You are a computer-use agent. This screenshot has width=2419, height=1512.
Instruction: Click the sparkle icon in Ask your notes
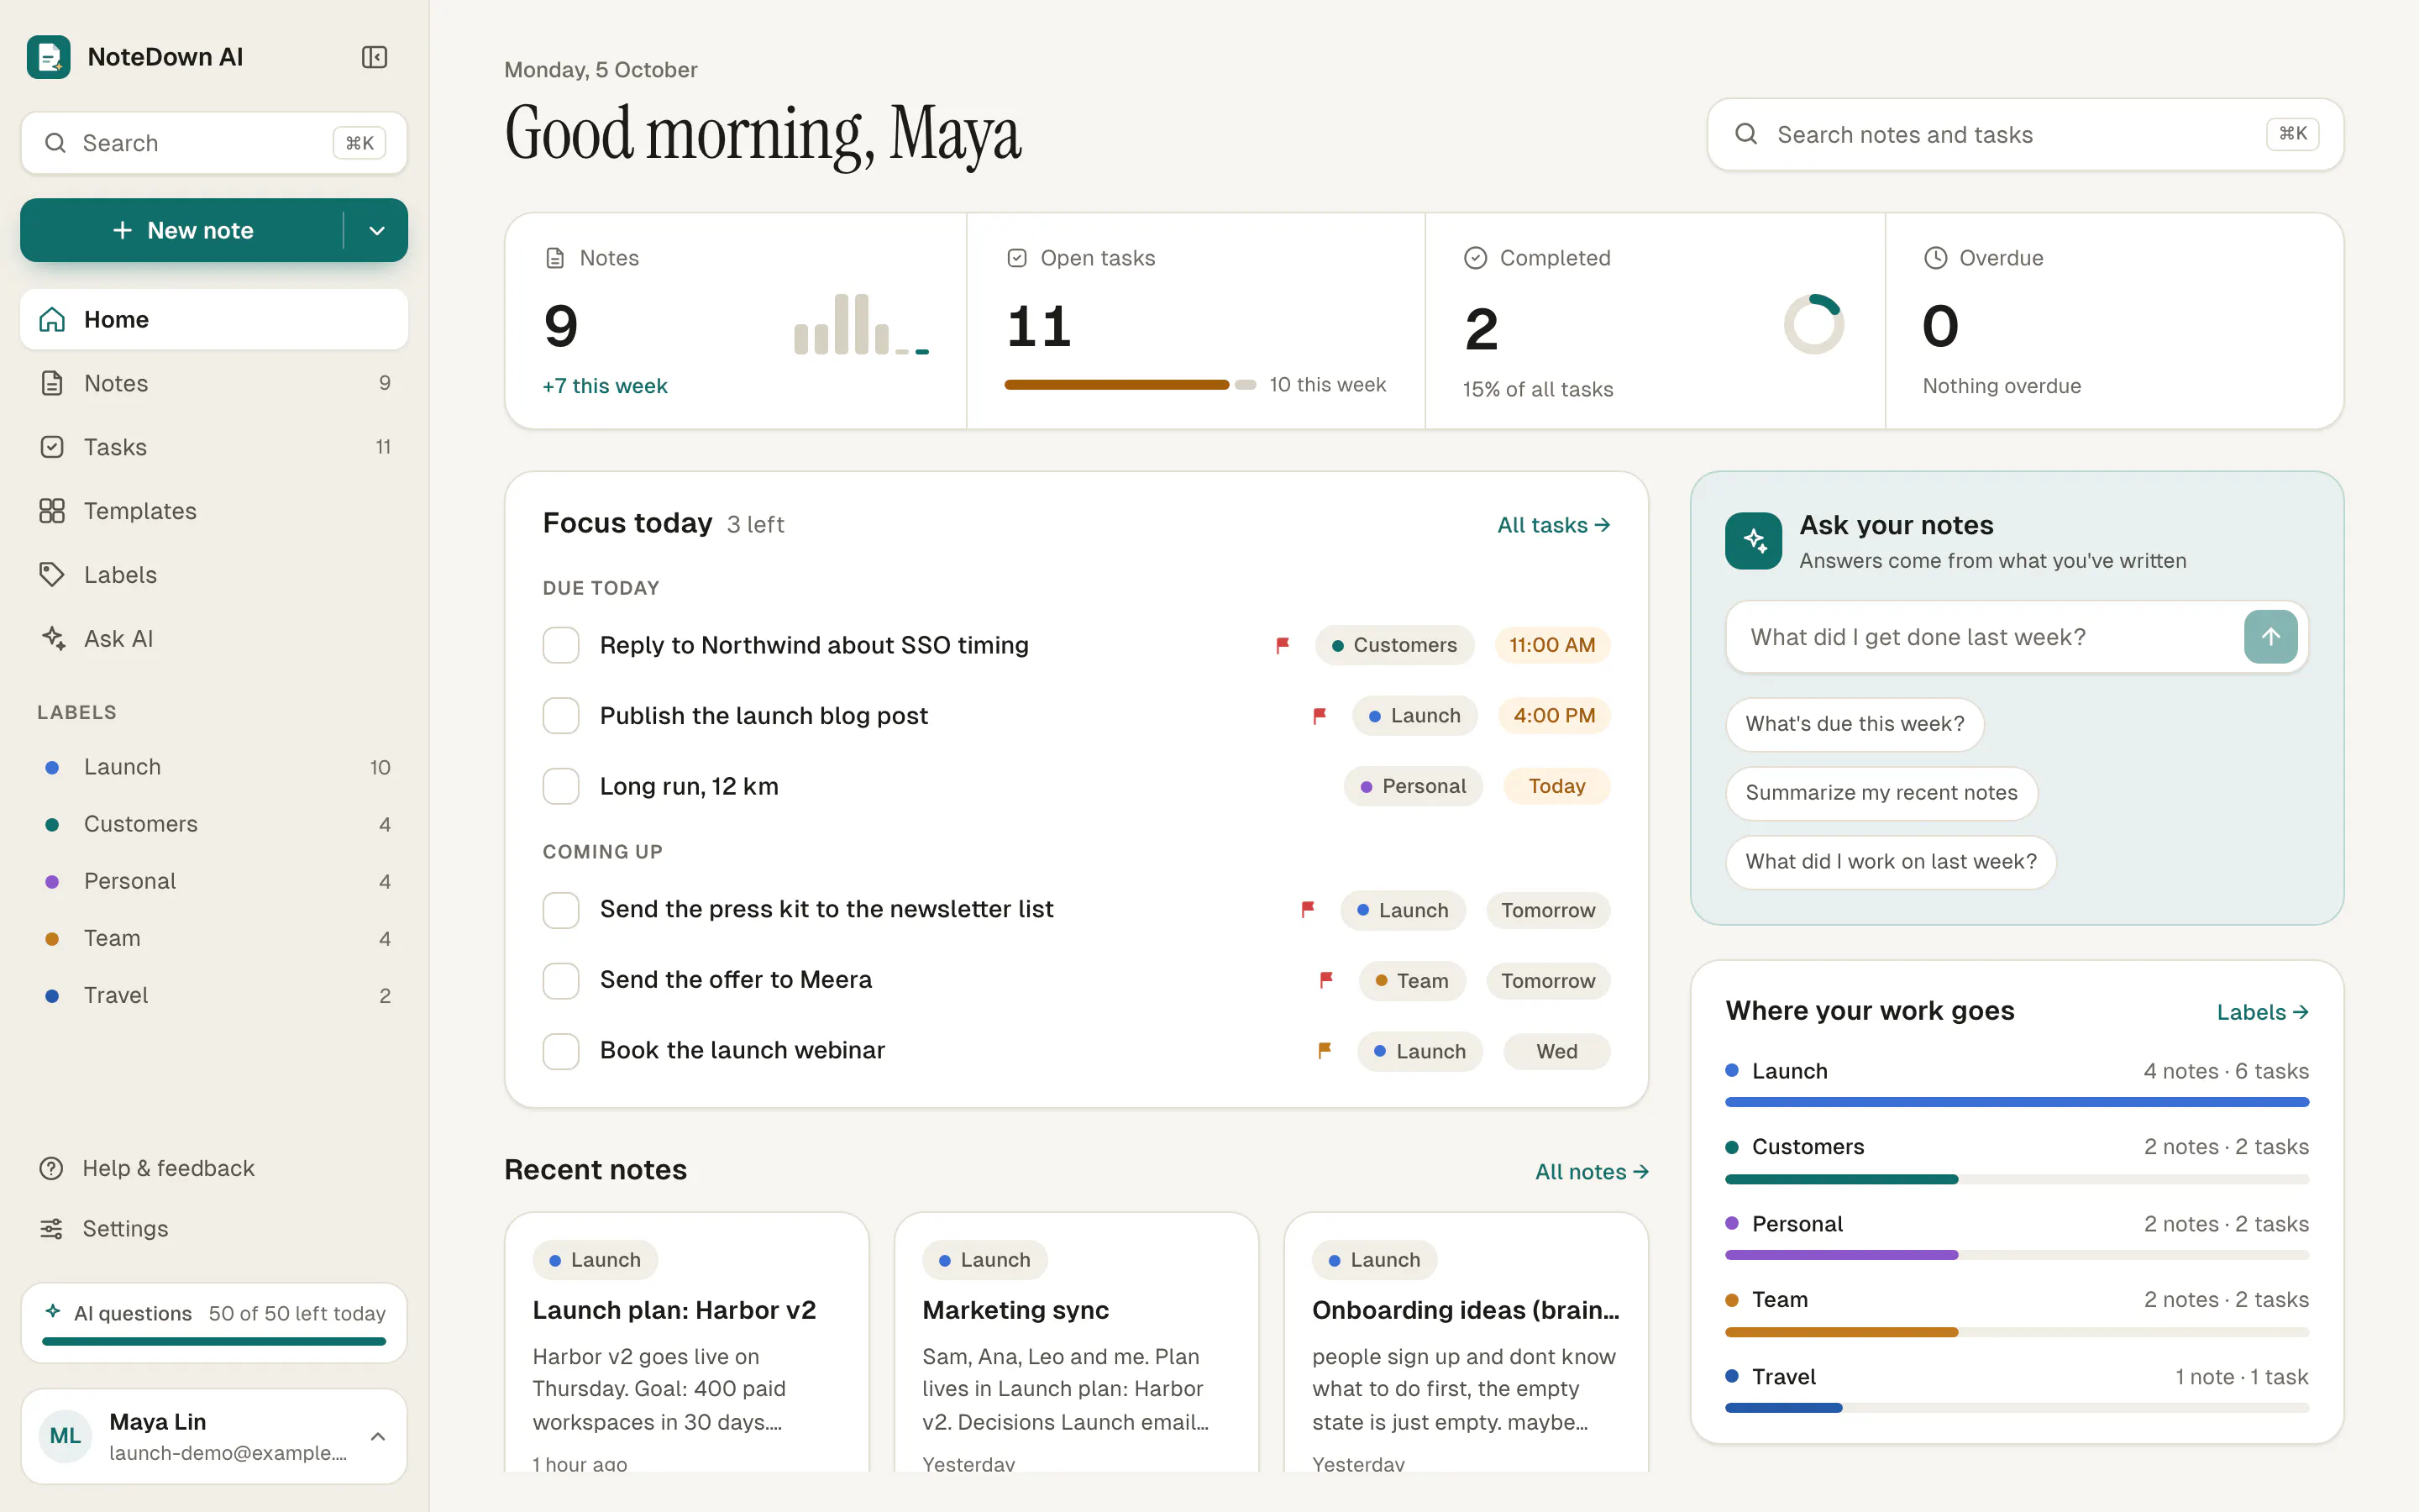[1753, 541]
